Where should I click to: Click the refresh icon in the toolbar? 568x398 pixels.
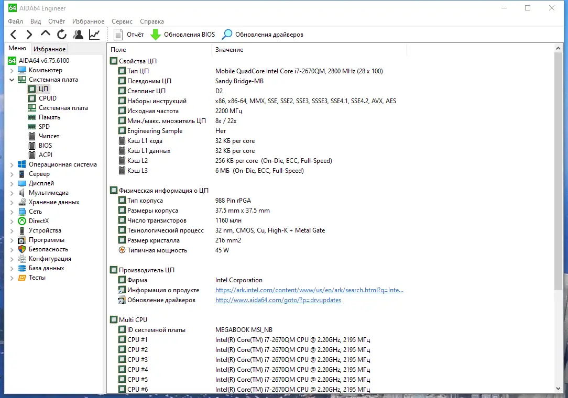(x=61, y=34)
